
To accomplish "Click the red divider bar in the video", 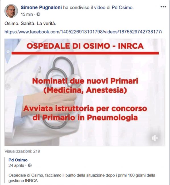I will click(85, 53).
